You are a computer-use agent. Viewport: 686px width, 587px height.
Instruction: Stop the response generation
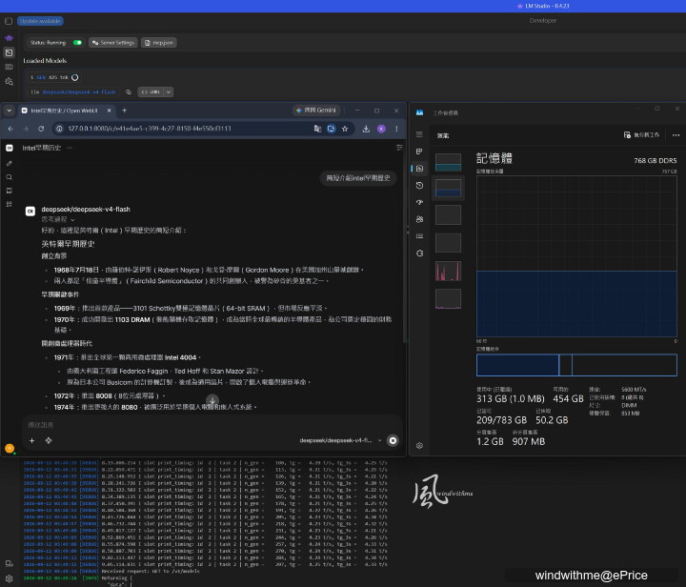tap(393, 440)
